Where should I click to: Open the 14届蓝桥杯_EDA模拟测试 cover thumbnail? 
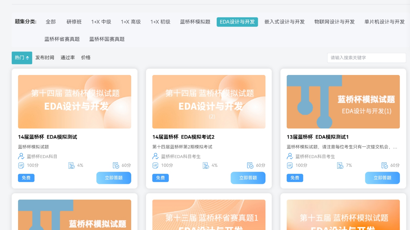tap(74, 102)
